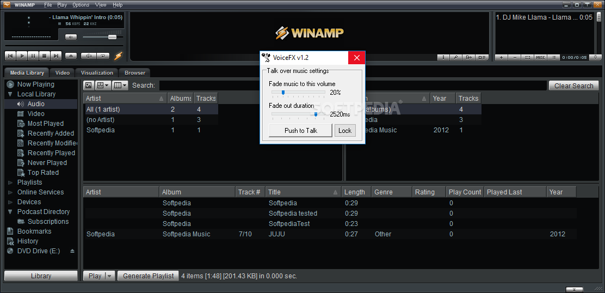Click the Previous track button
The height and width of the screenshot is (293, 605).
[10, 56]
